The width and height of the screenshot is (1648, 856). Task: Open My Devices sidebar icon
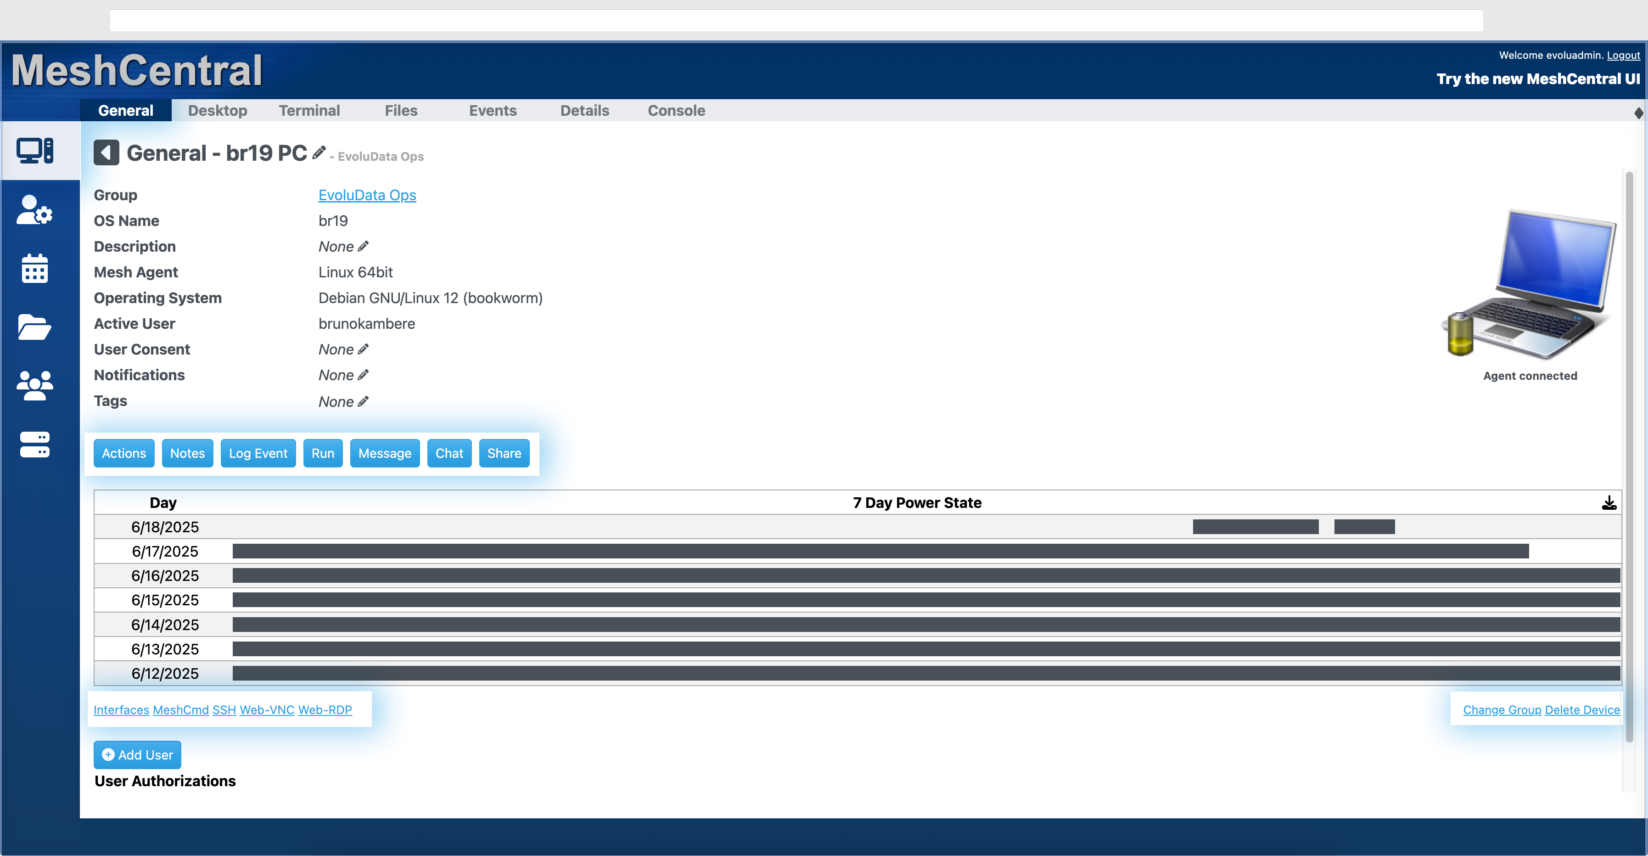click(35, 151)
